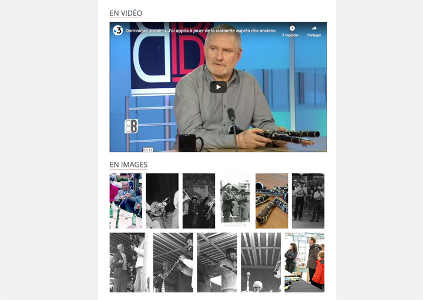Open color photo of clarinets on wood
This screenshot has width=423, height=300.
[271, 201]
